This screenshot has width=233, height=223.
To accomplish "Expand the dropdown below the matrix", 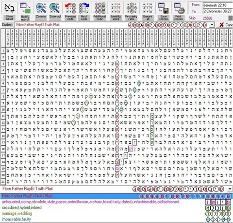I will click(x=230, y=189).
